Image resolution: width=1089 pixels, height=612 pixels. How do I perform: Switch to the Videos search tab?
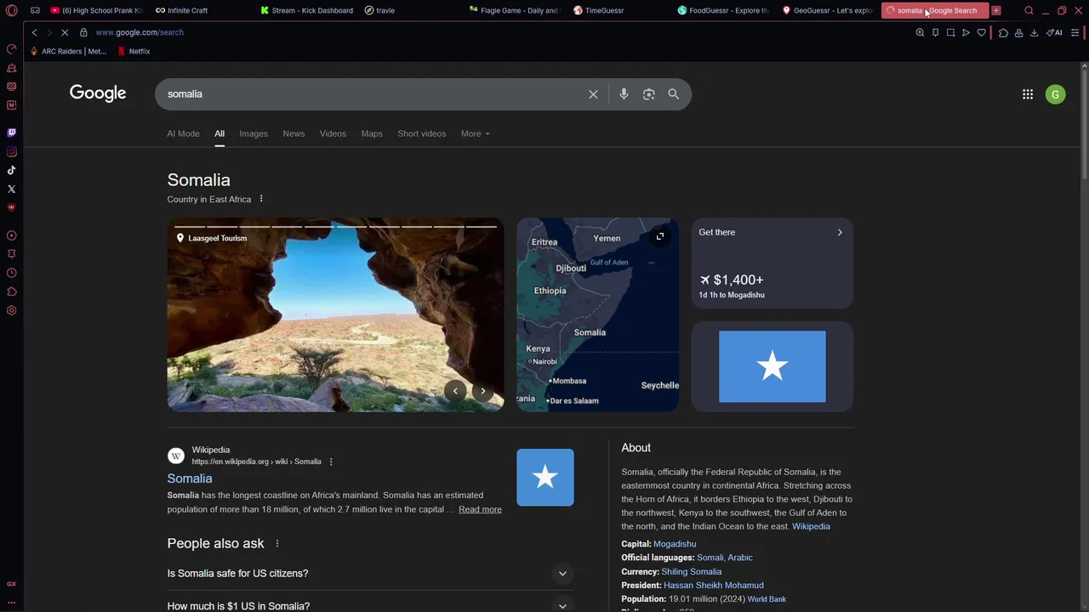coord(333,133)
